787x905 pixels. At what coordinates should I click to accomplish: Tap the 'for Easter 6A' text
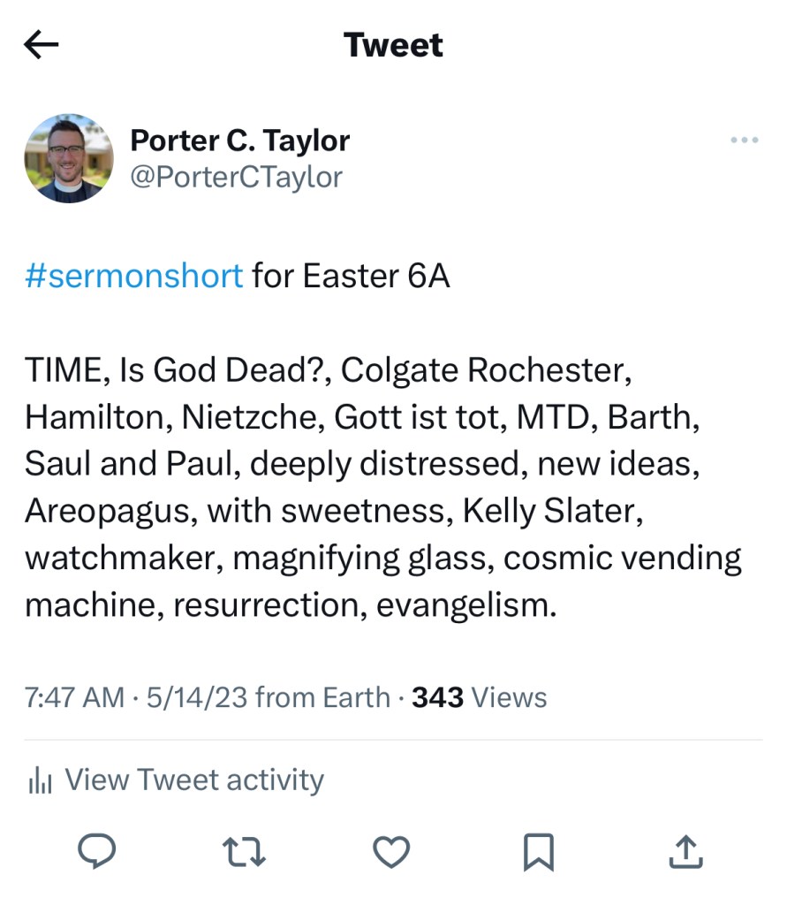[x=351, y=277]
